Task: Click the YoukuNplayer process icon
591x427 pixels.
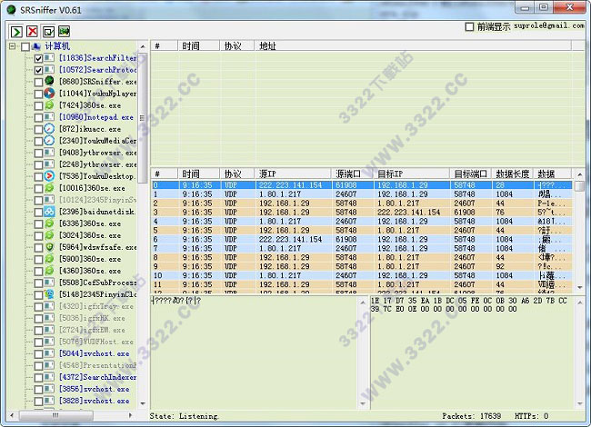Action: 50,93
